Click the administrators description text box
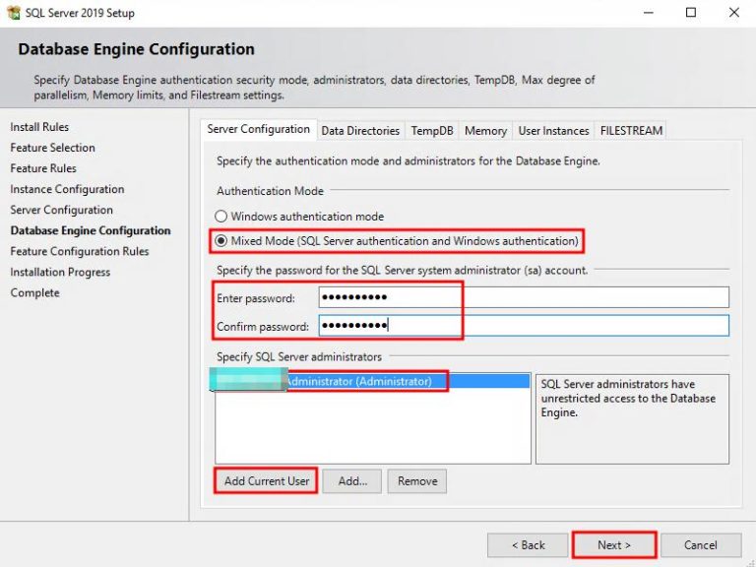 (x=632, y=419)
